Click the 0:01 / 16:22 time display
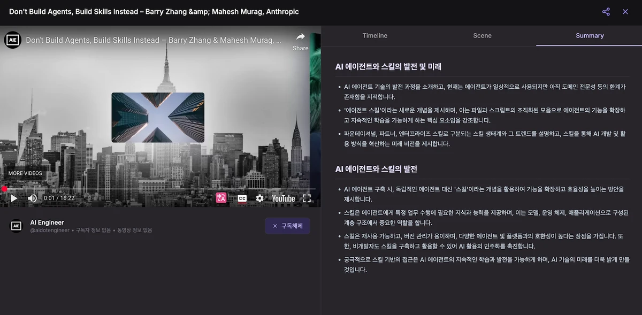 [59, 198]
